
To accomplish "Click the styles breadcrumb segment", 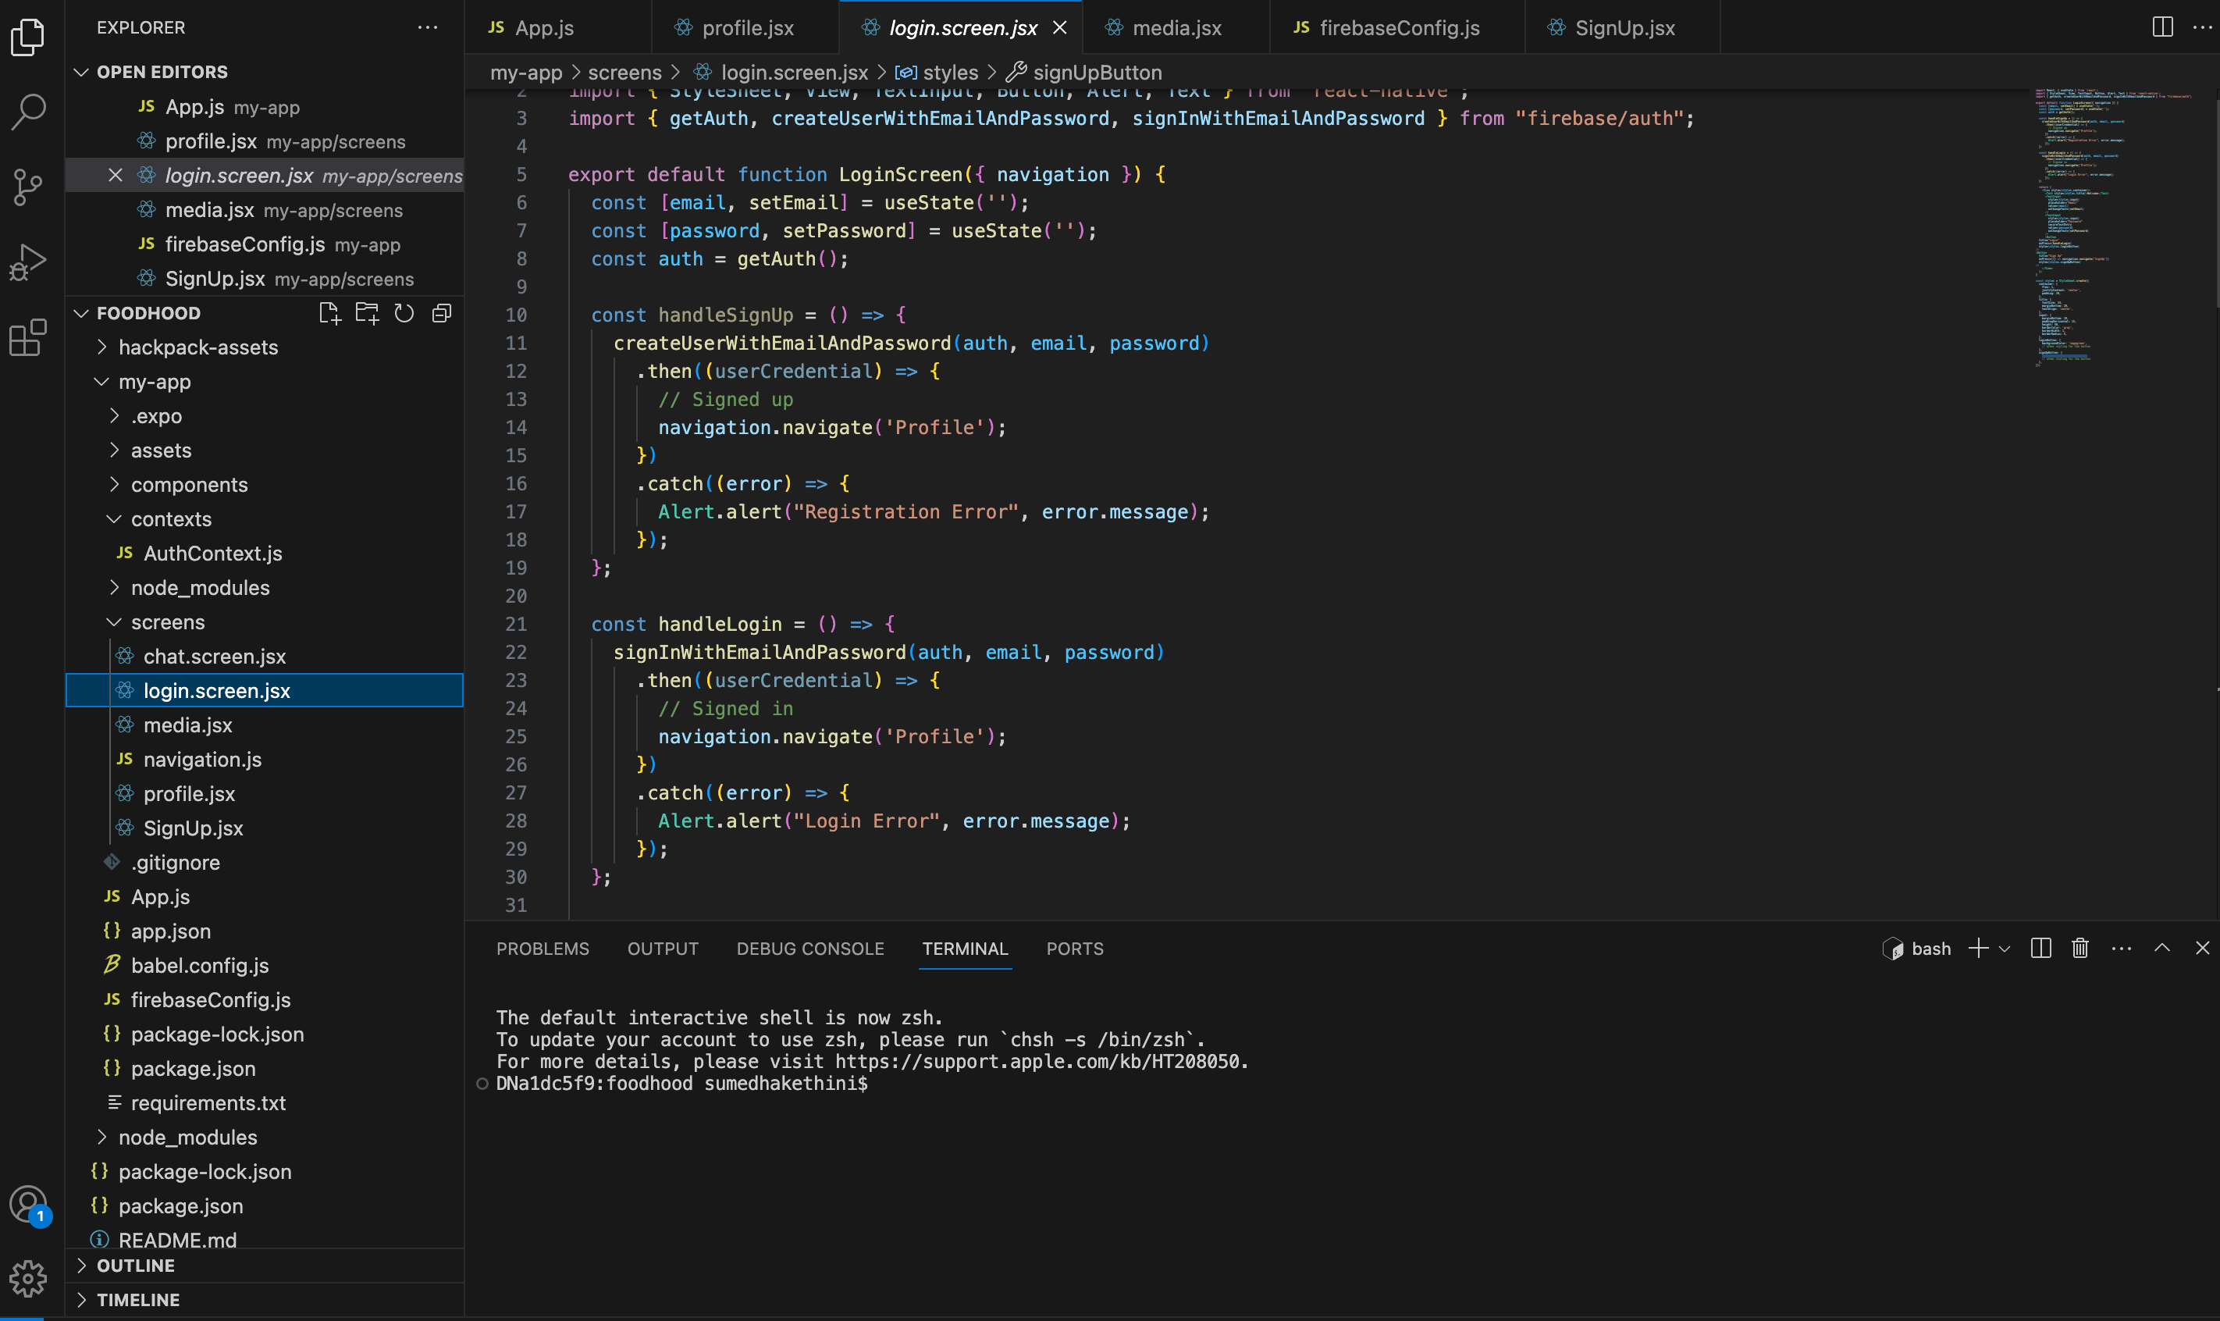I will (x=949, y=73).
